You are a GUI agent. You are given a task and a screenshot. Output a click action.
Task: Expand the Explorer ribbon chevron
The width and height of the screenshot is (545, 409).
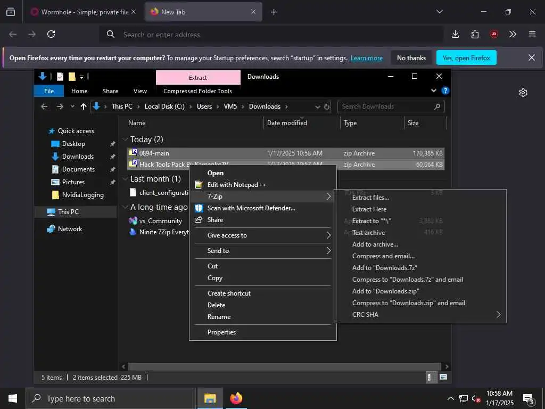(x=433, y=91)
